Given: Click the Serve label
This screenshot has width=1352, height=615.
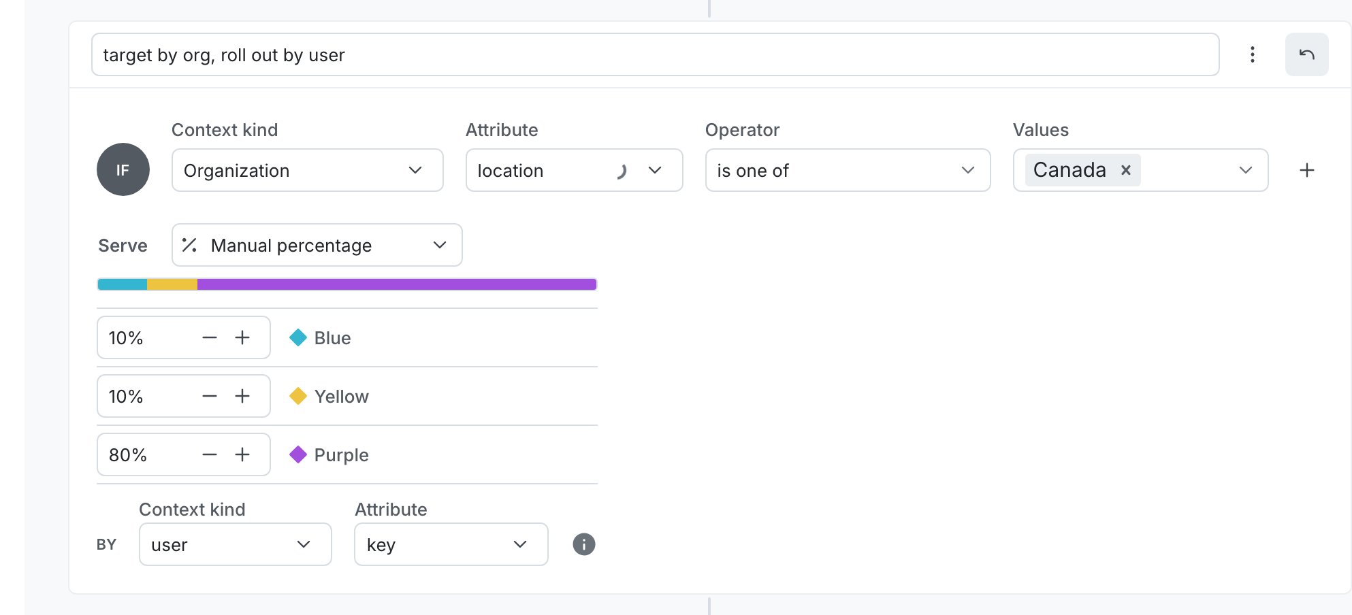Looking at the screenshot, I should (x=123, y=246).
